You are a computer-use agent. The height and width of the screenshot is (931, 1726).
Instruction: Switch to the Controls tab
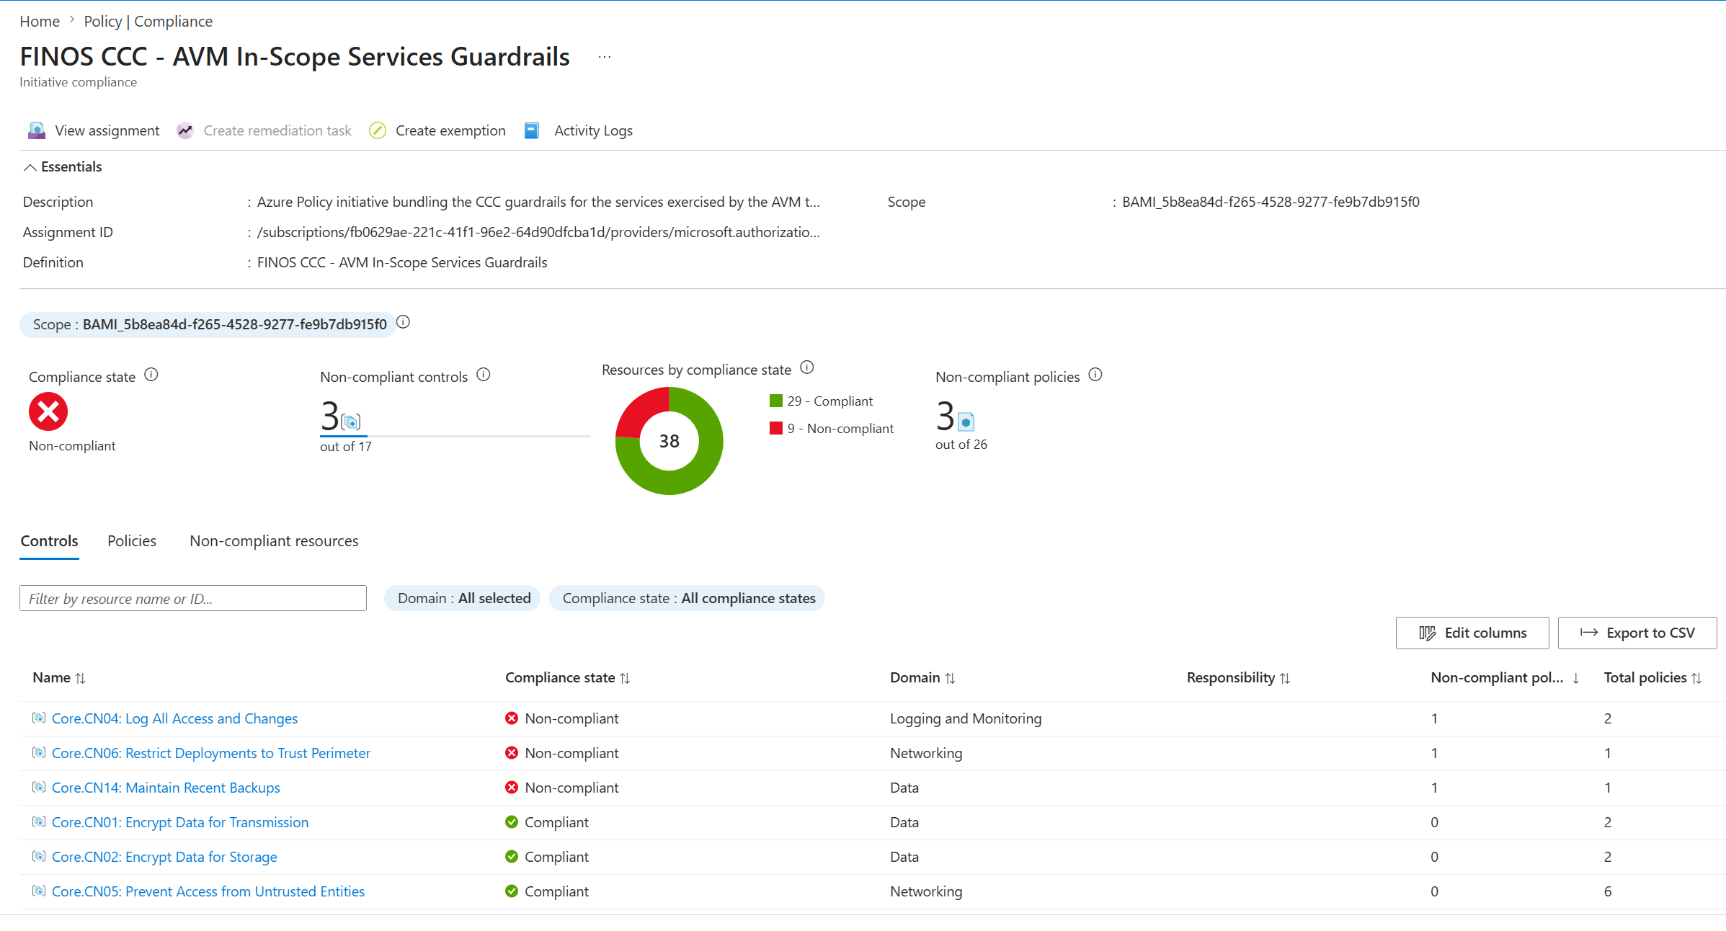49,541
